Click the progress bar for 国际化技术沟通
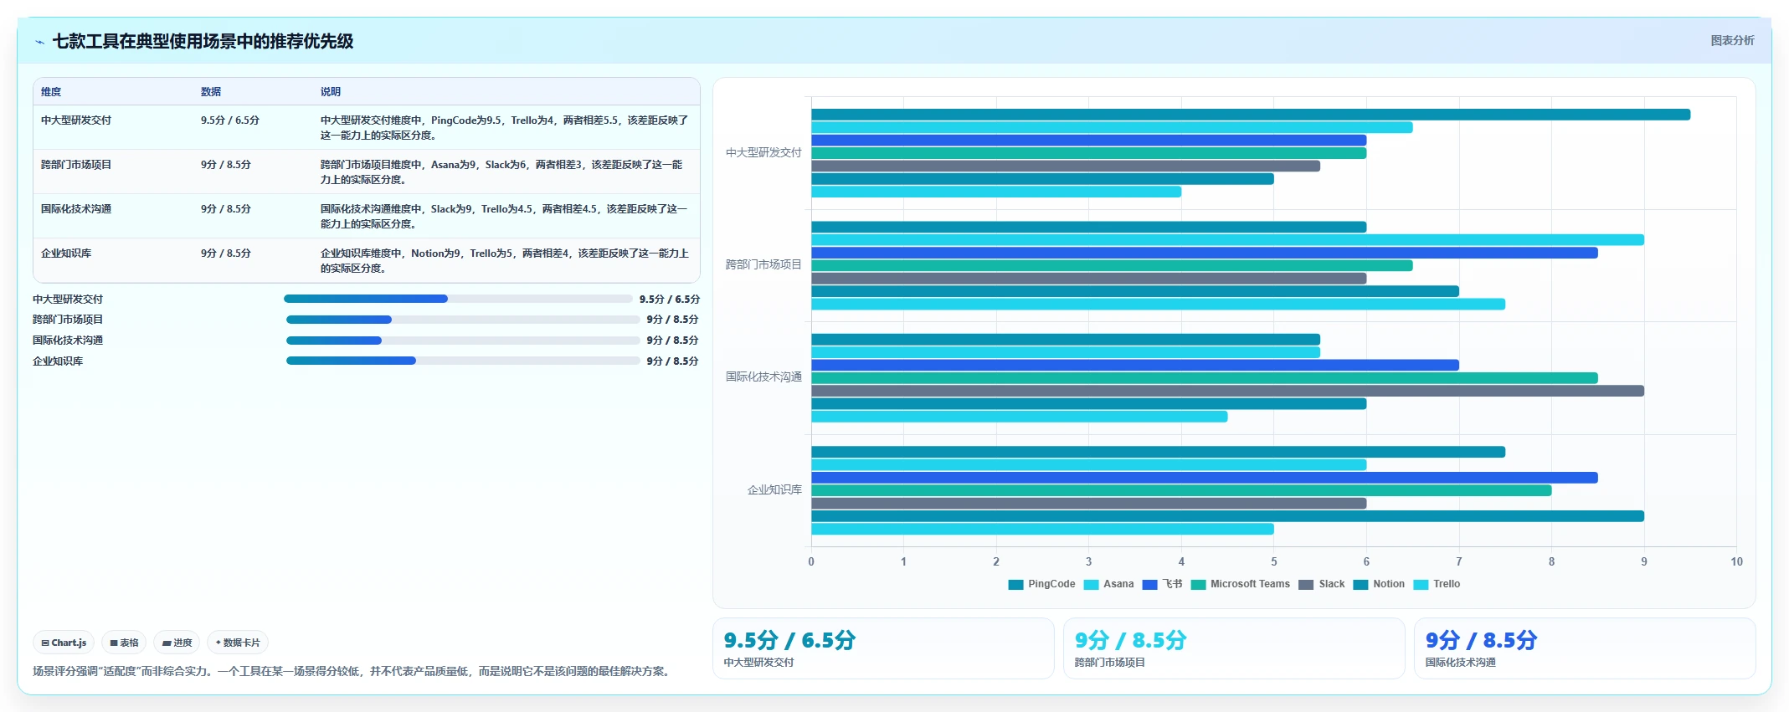1789x712 pixels. [x=463, y=341]
